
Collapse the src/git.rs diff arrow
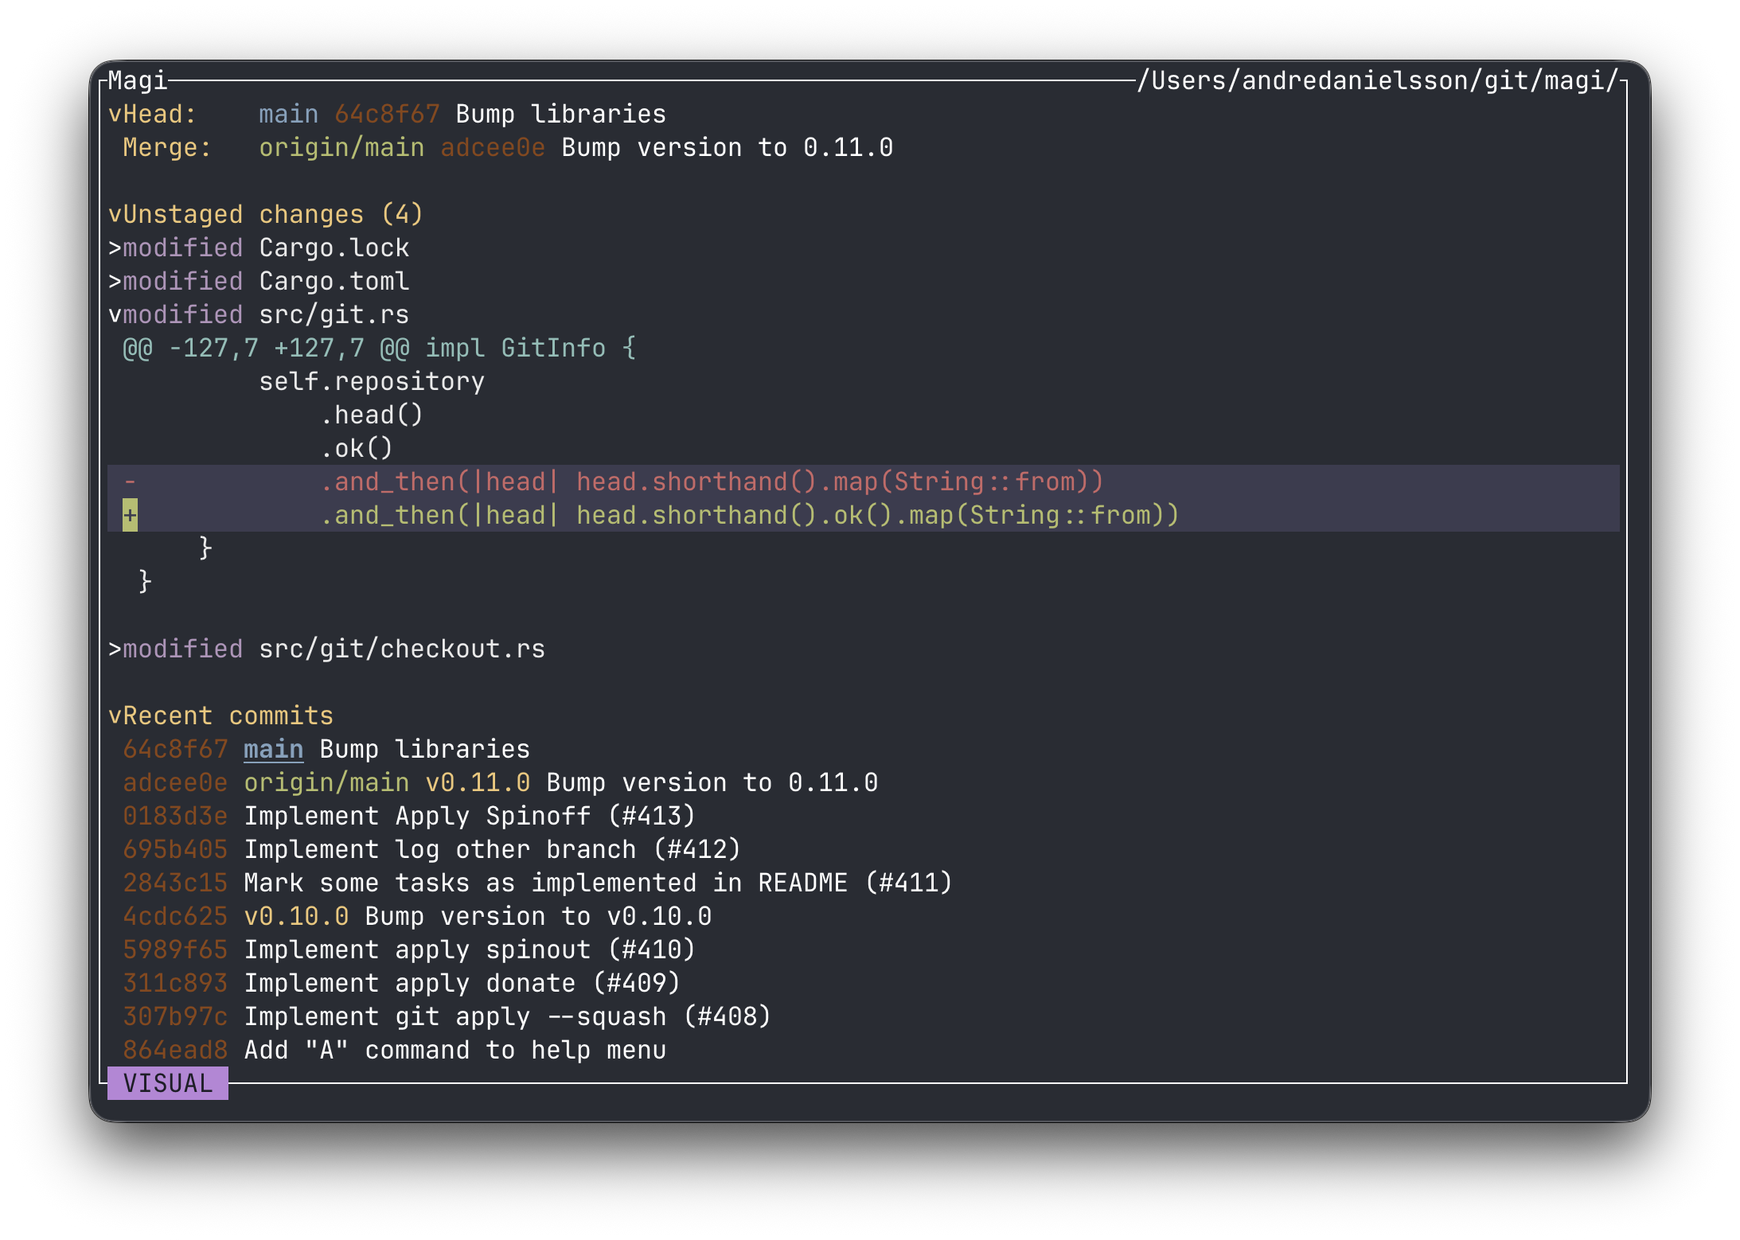pyautogui.click(x=115, y=315)
